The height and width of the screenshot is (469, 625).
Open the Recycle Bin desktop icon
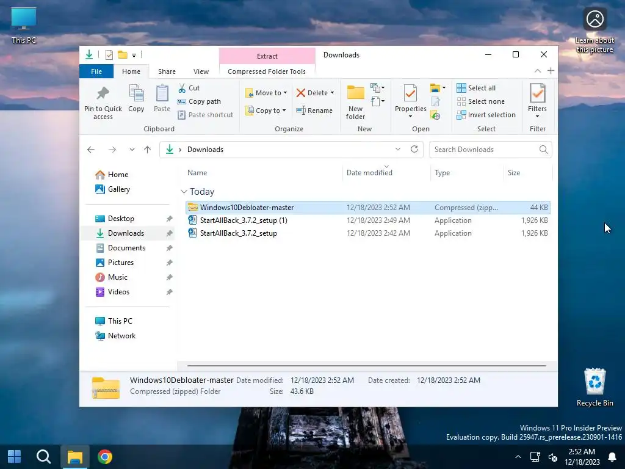pos(594,387)
